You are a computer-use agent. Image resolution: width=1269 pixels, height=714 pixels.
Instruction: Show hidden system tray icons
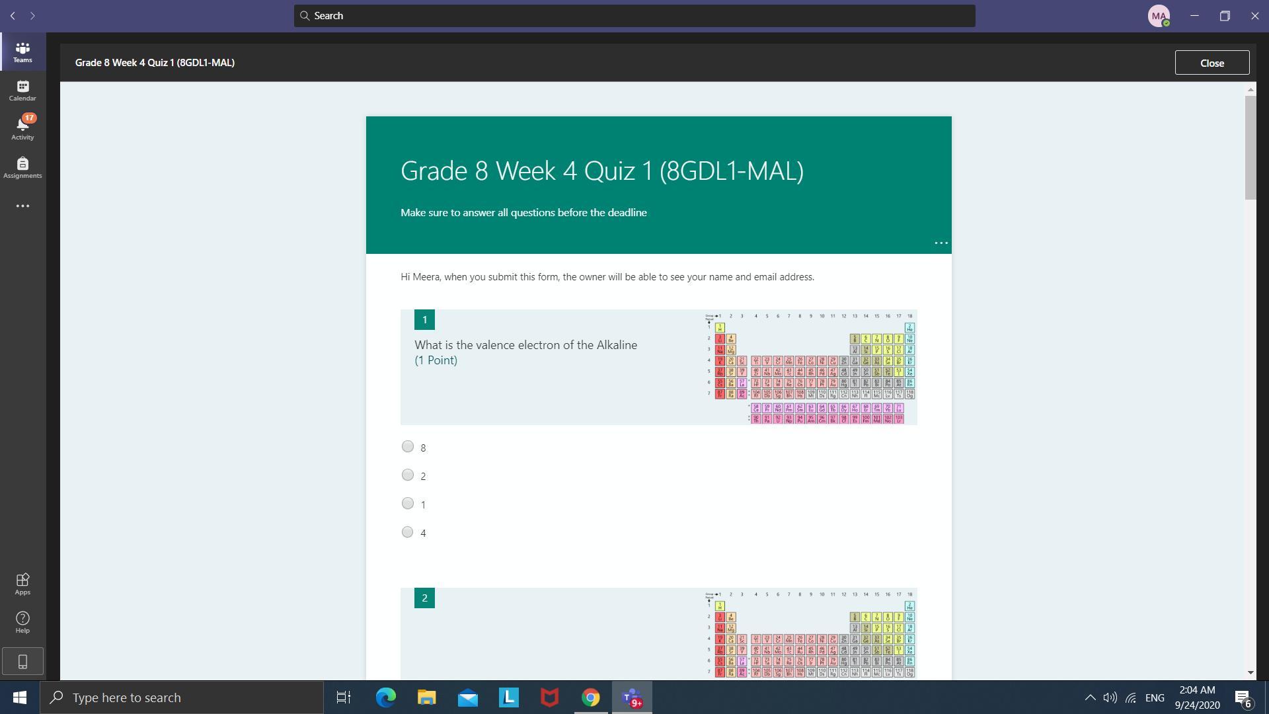[x=1090, y=697]
